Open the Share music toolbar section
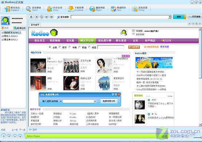 tap(55, 9)
